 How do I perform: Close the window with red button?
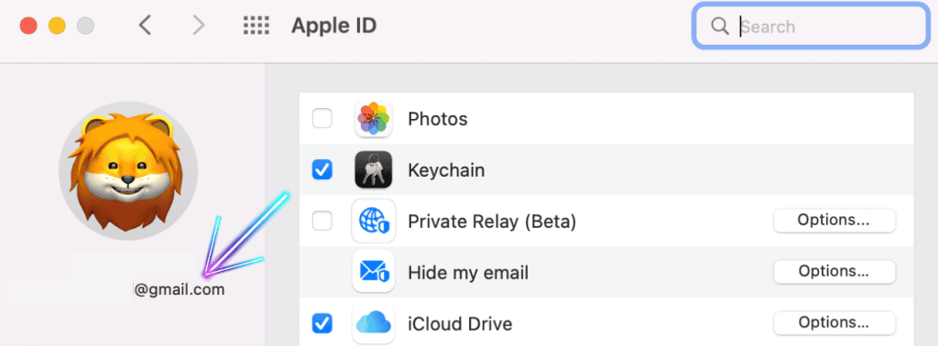click(x=28, y=26)
